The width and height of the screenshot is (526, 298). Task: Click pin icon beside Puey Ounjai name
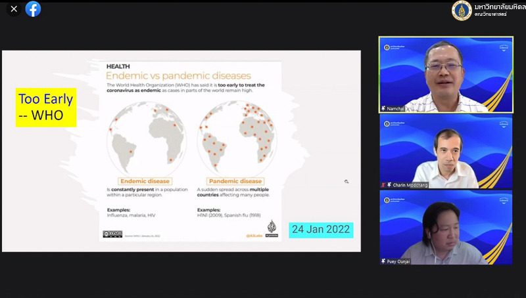[383, 261]
